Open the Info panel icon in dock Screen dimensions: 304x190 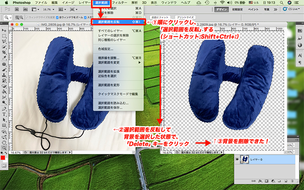click(x=300, y=45)
